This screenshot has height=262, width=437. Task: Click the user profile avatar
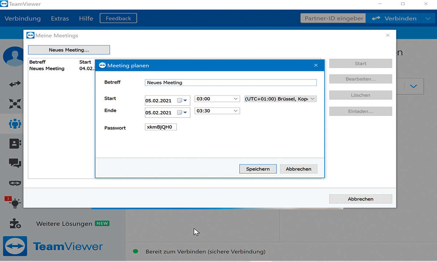[13, 57]
